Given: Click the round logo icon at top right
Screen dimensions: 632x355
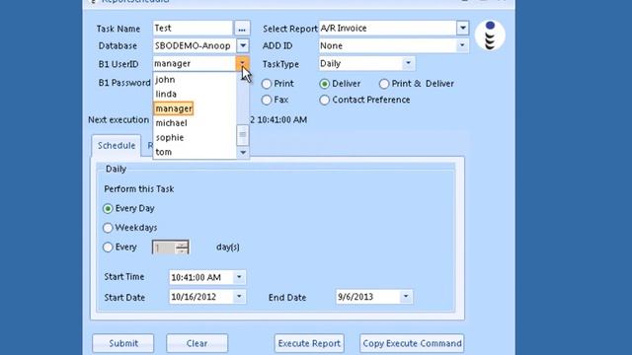Looking at the screenshot, I should (x=490, y=35).
